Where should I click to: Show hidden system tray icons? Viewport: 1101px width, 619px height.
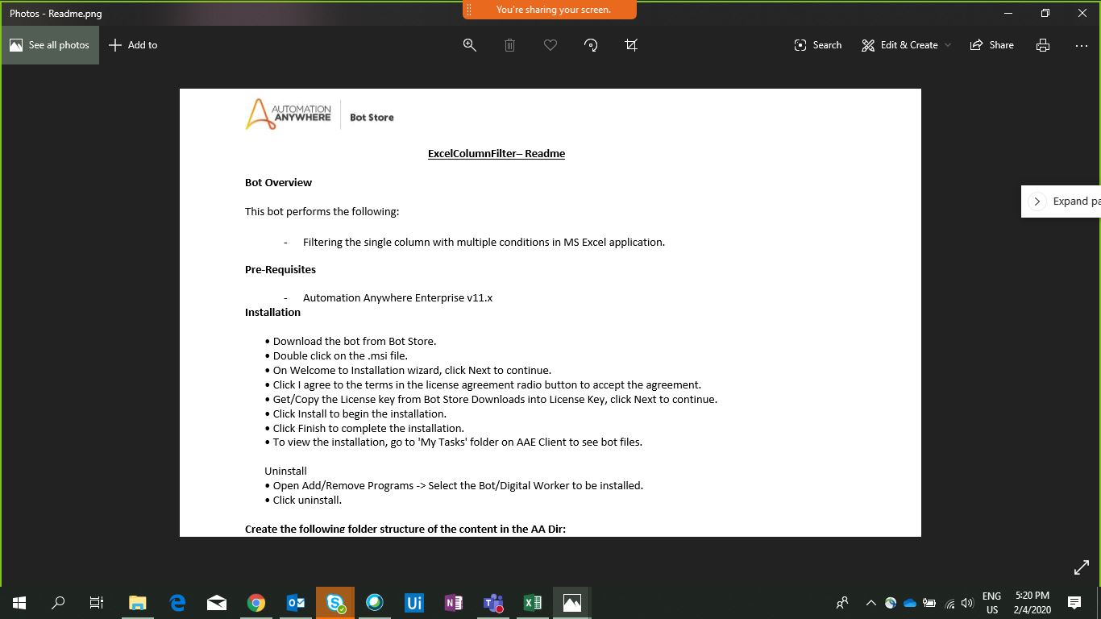pyautogui.click(x=870, y=603)
